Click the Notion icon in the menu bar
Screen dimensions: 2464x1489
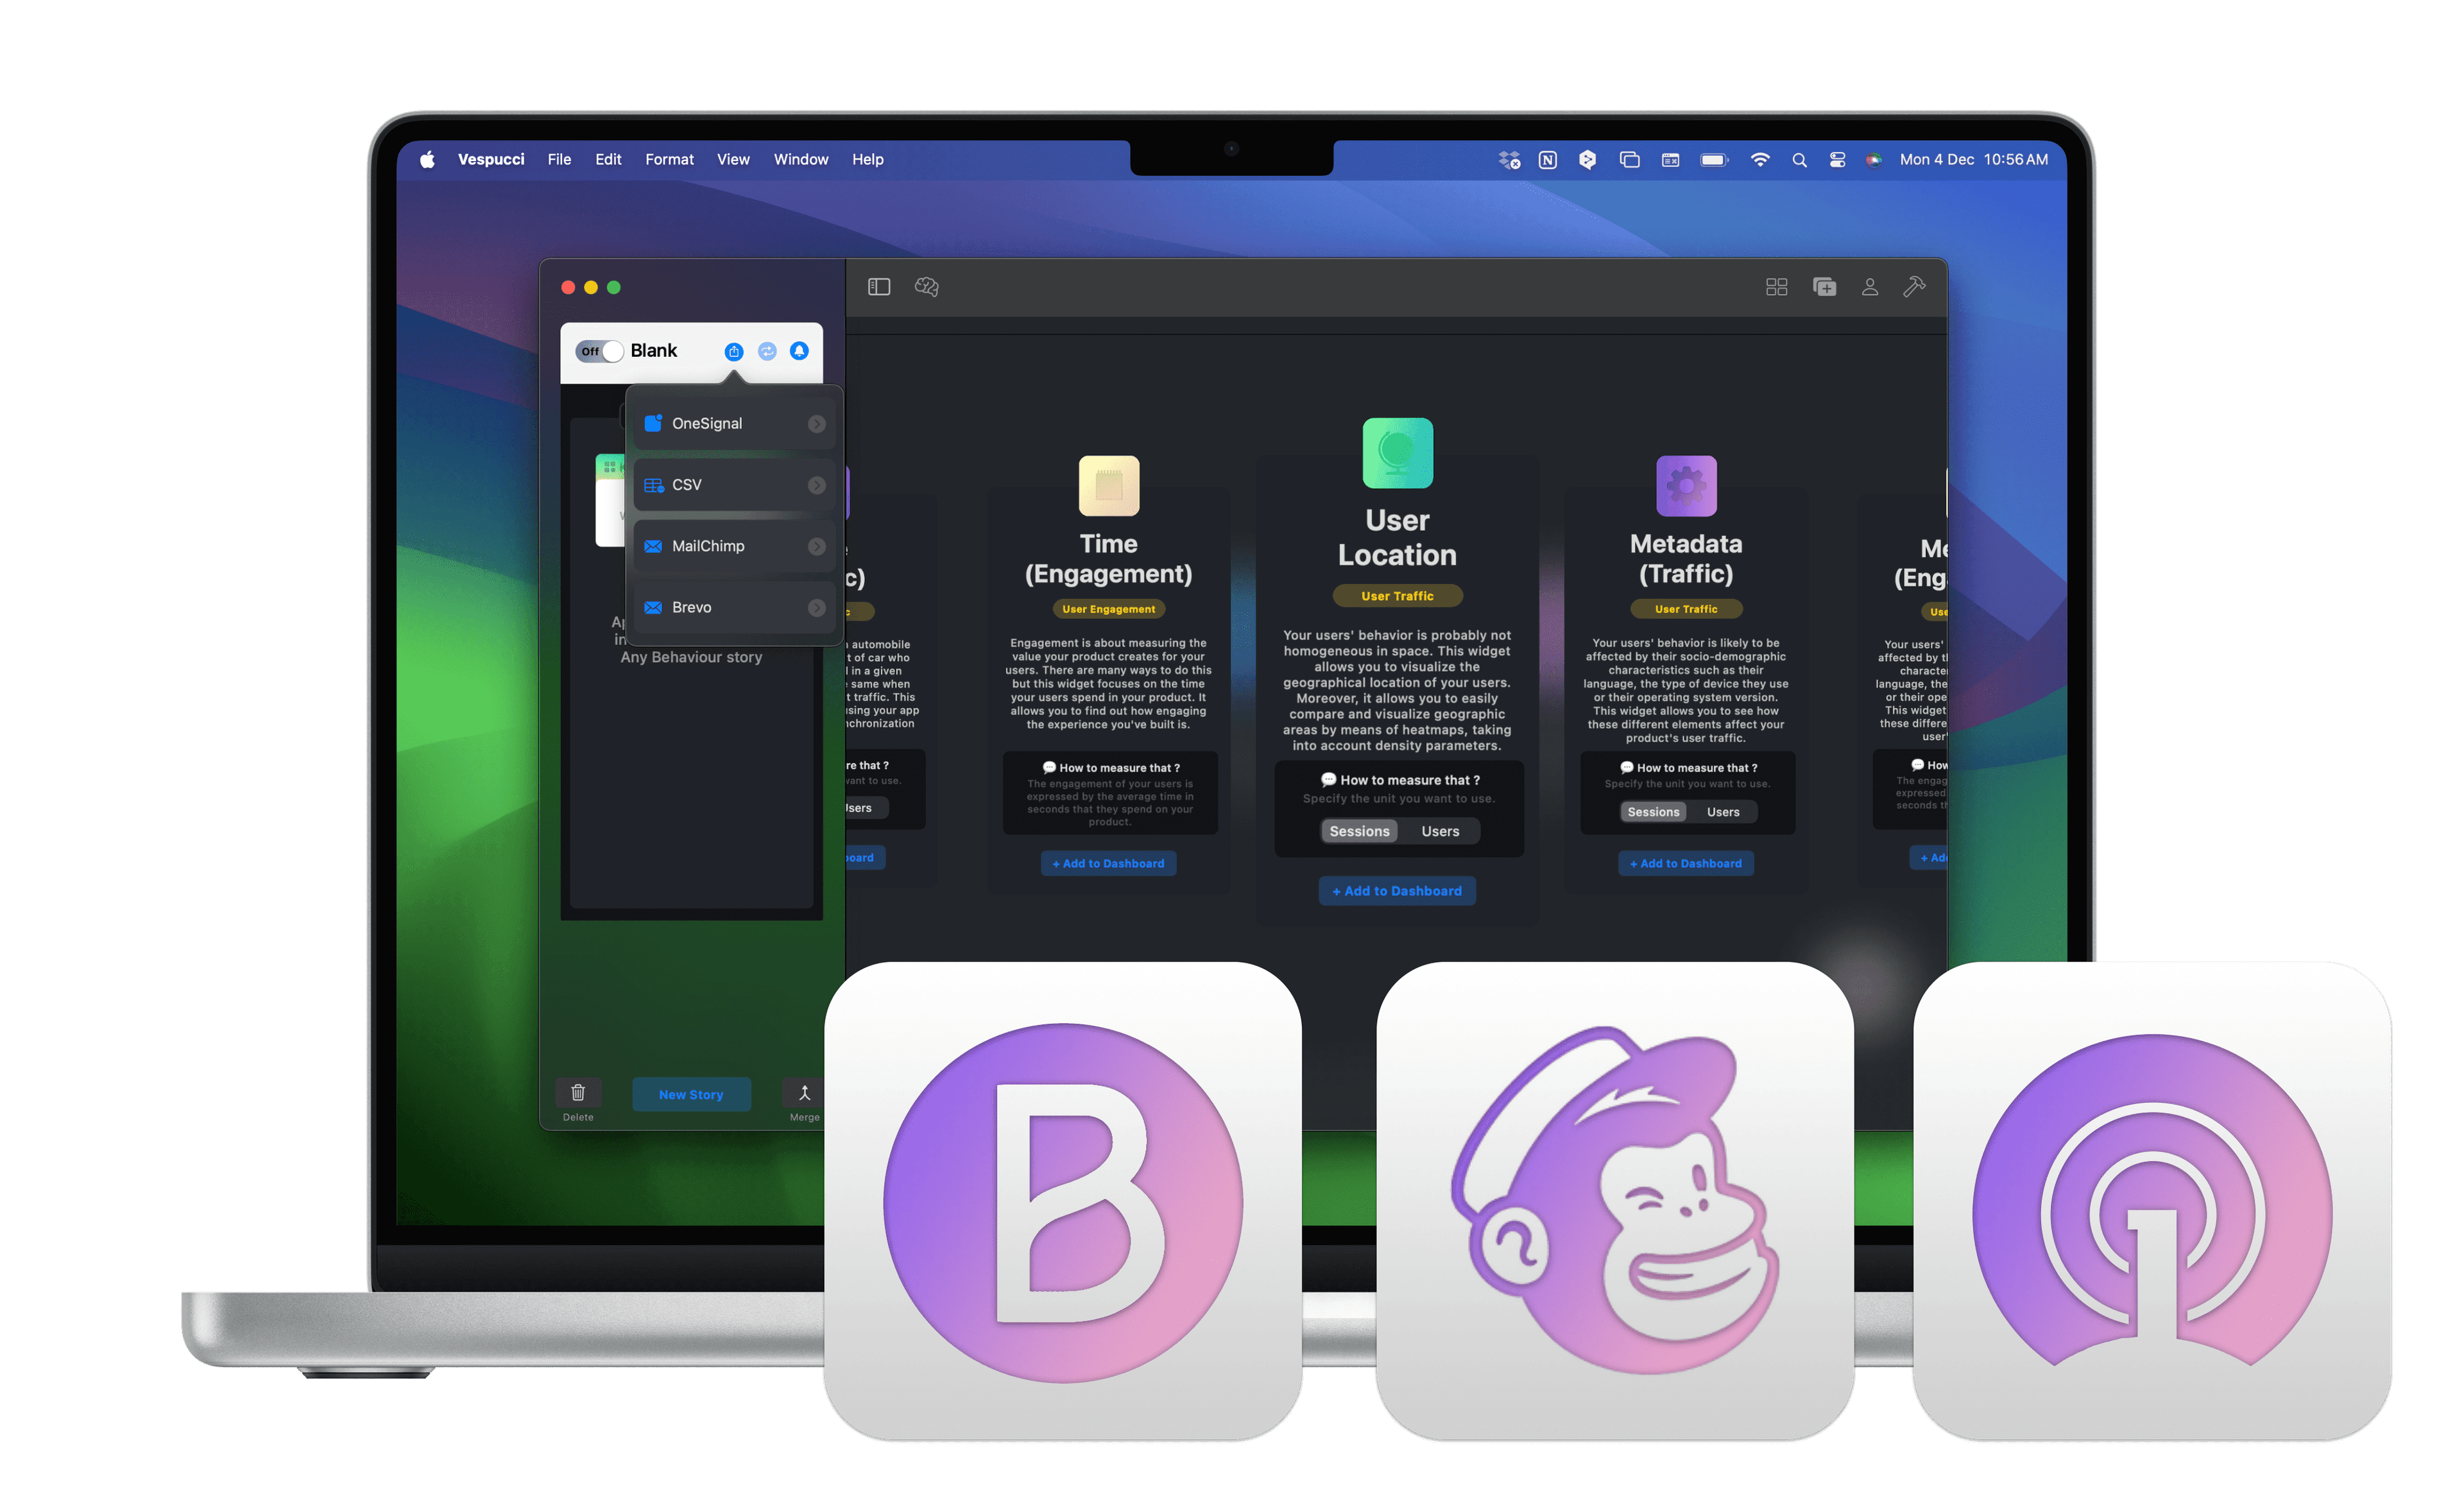click(1548, 160)
